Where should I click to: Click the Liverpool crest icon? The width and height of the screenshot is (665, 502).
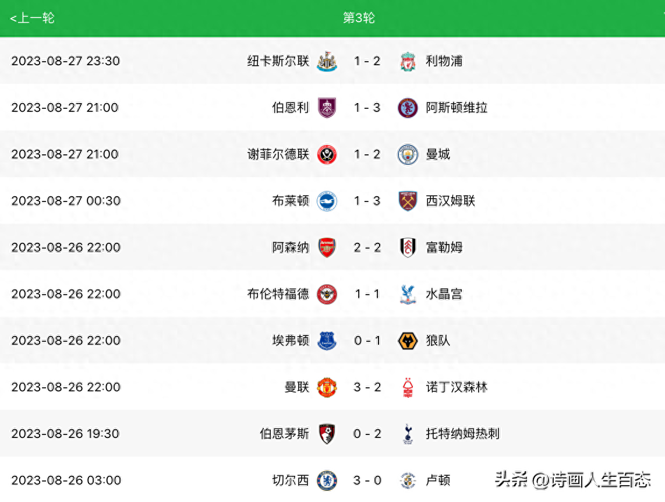point(408,61)
